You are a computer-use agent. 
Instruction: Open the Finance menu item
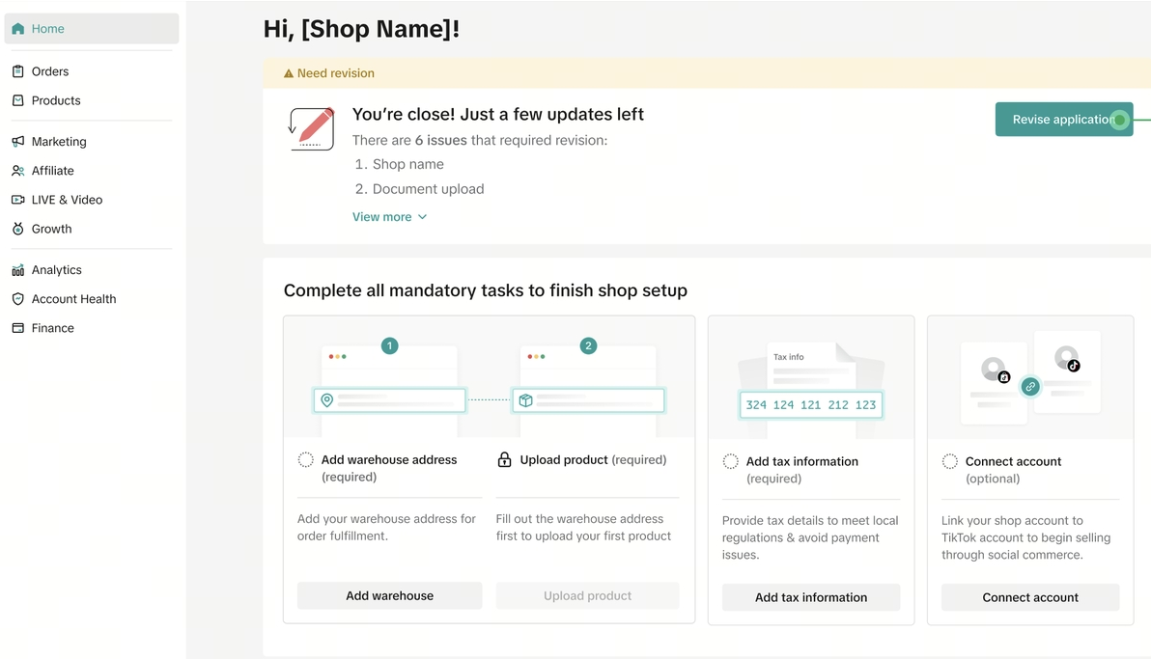click(52, 328)
